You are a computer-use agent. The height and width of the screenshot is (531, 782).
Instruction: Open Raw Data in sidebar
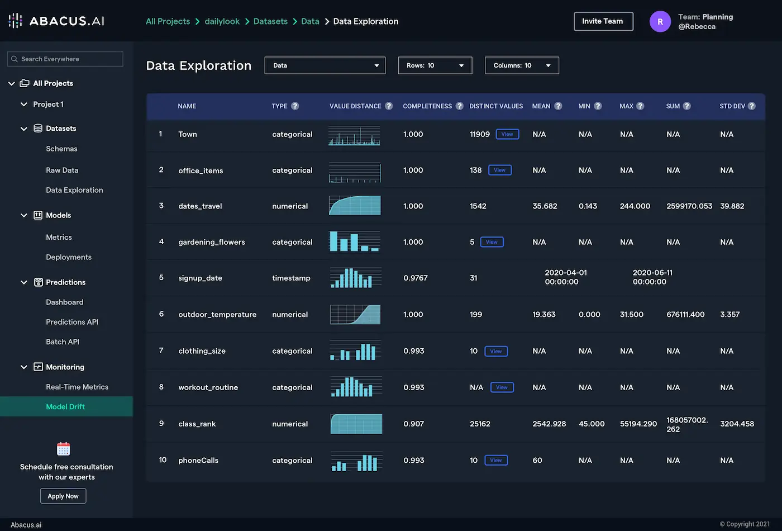[62, 170]
